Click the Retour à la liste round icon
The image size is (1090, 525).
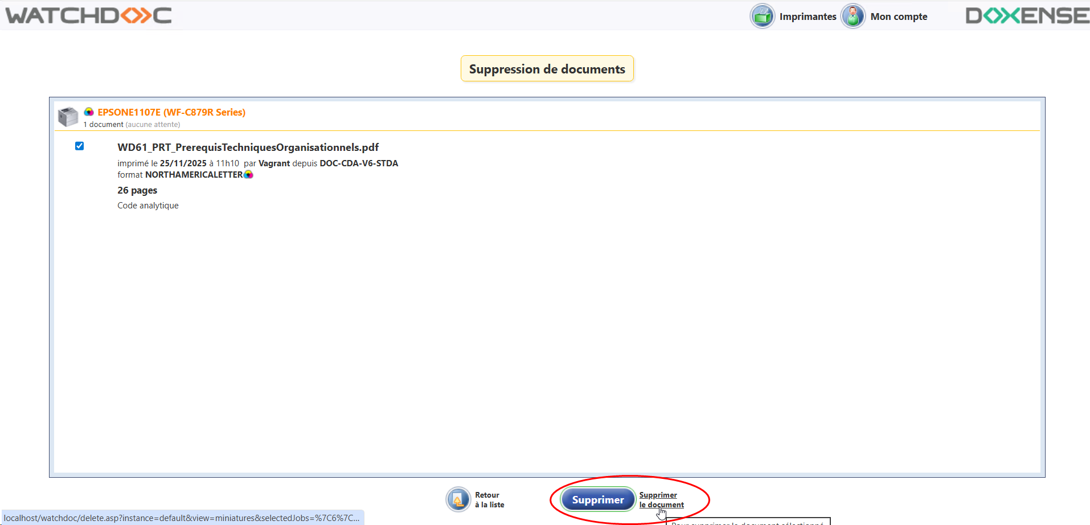458,499
